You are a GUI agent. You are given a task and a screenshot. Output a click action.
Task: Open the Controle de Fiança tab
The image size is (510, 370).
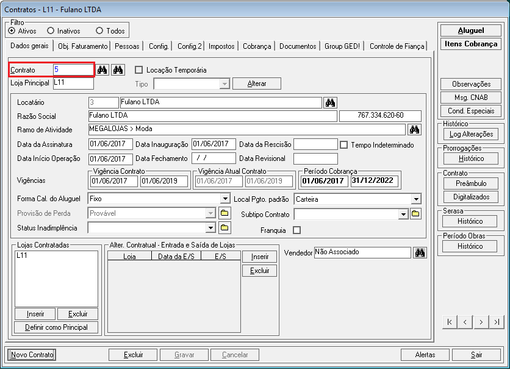pyautogui.click(x=397, y=46)
